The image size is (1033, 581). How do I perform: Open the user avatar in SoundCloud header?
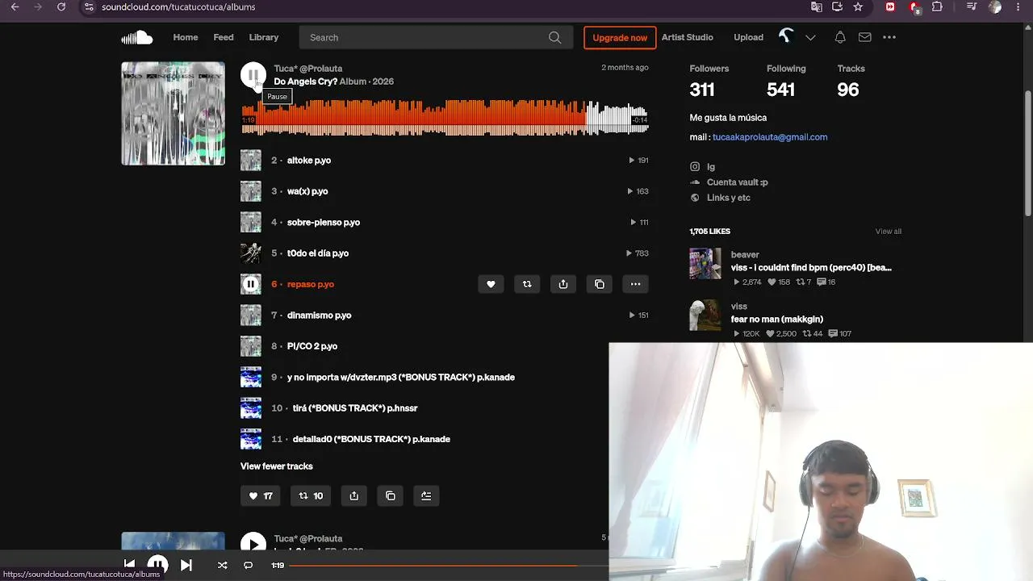(786, 37)
